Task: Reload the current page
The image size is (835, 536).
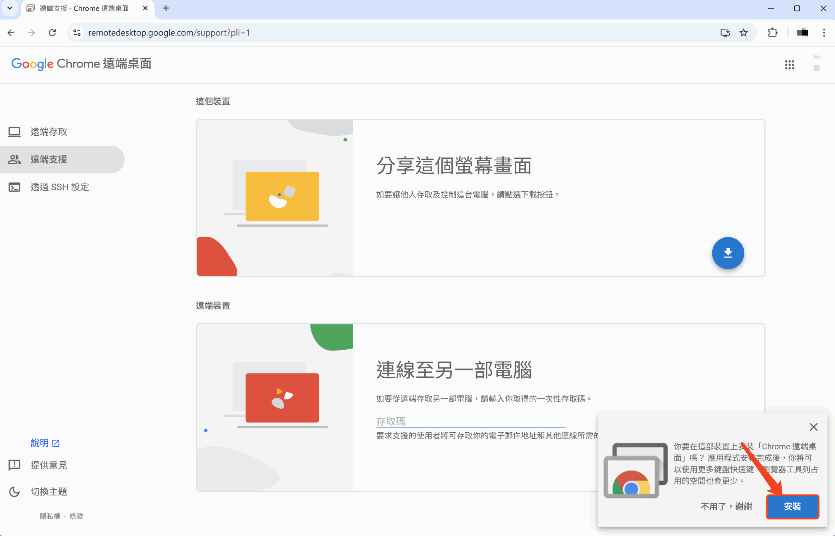Action: pos(52,33)
